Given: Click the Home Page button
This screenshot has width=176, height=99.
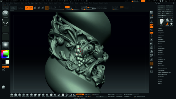Looking at the screenshot, I should 5,8.
